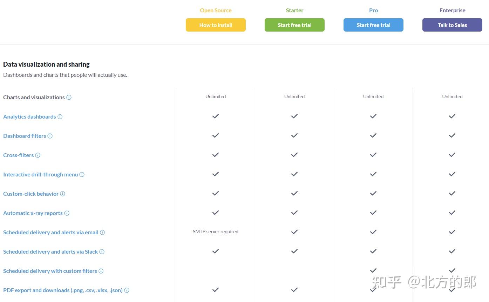The height and width of the screenshot is (302, 489).
Task: Open the Dashboard filters feature link
Action: click(25, 136)
